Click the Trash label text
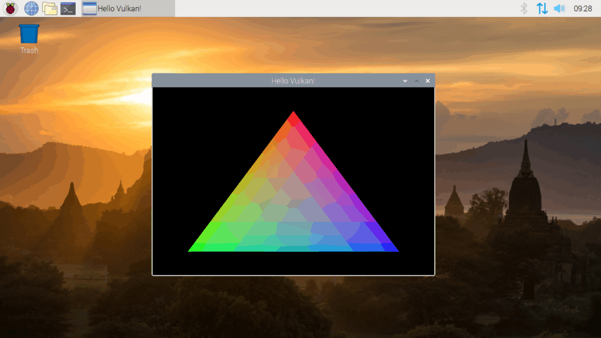601x338 pixels. coord(28,50)
